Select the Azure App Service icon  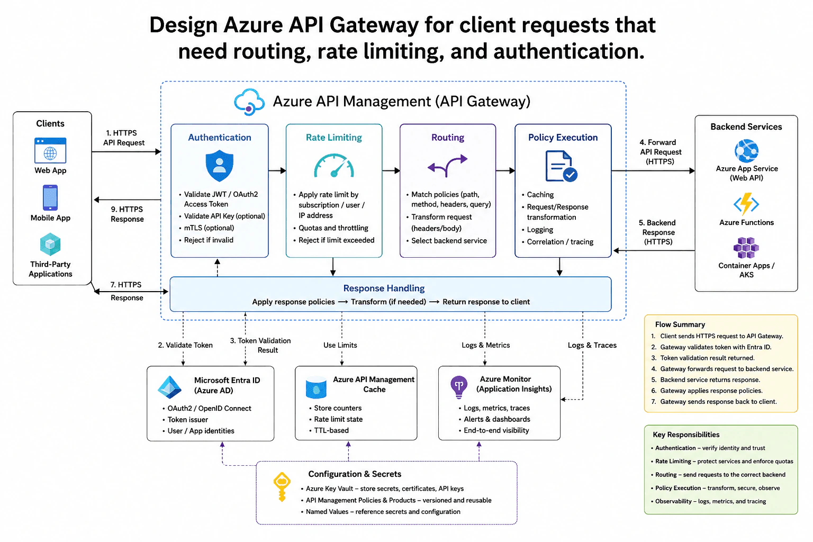pos(746,151)
